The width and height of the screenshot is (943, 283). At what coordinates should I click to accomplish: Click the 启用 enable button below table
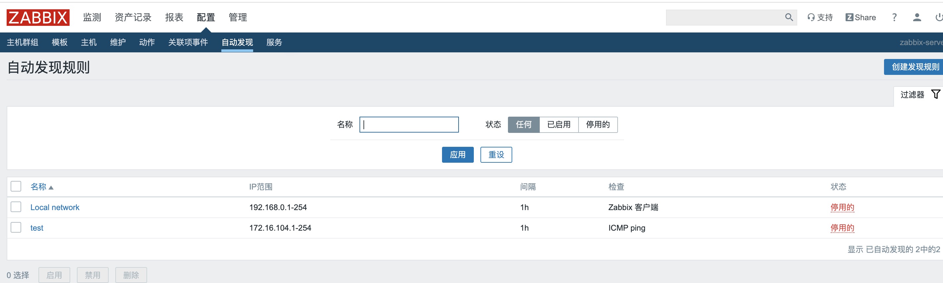point(54,275)
